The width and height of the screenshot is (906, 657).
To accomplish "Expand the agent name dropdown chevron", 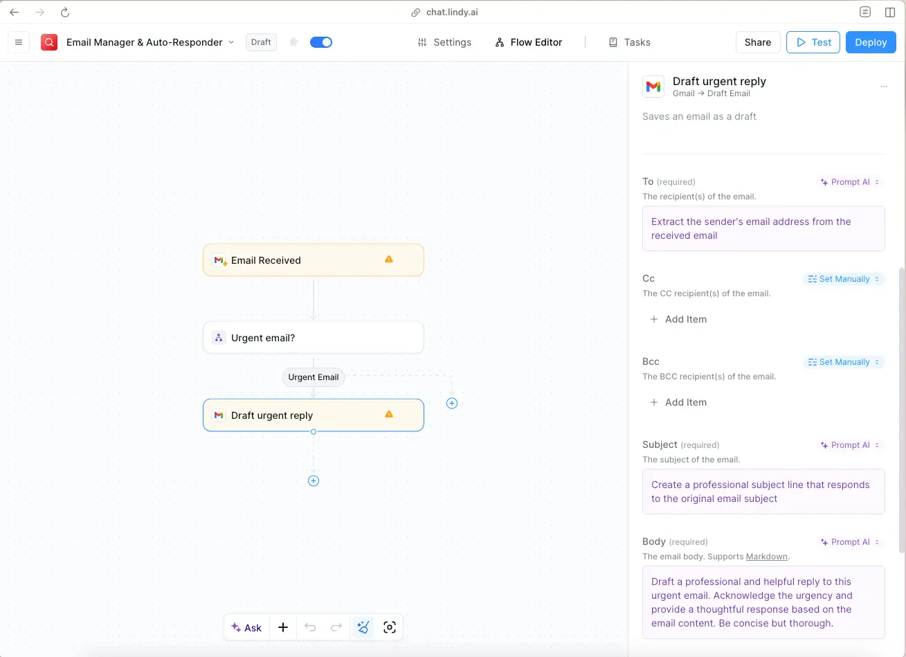I will 231,42.
